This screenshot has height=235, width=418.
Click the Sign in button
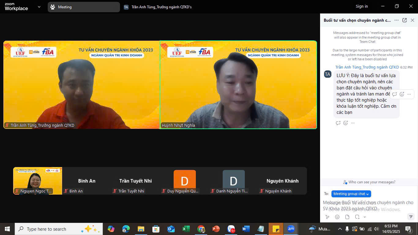pos(362,6)
